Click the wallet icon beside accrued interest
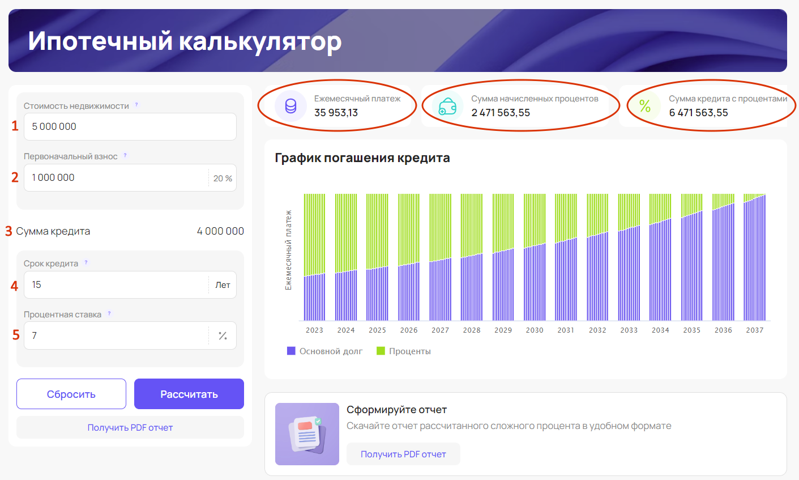 [x=447, y=106]
